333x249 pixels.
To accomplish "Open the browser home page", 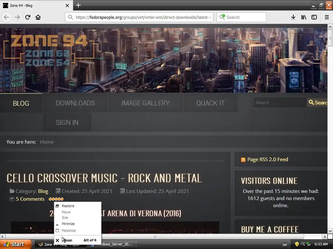I will coord(38,17).
